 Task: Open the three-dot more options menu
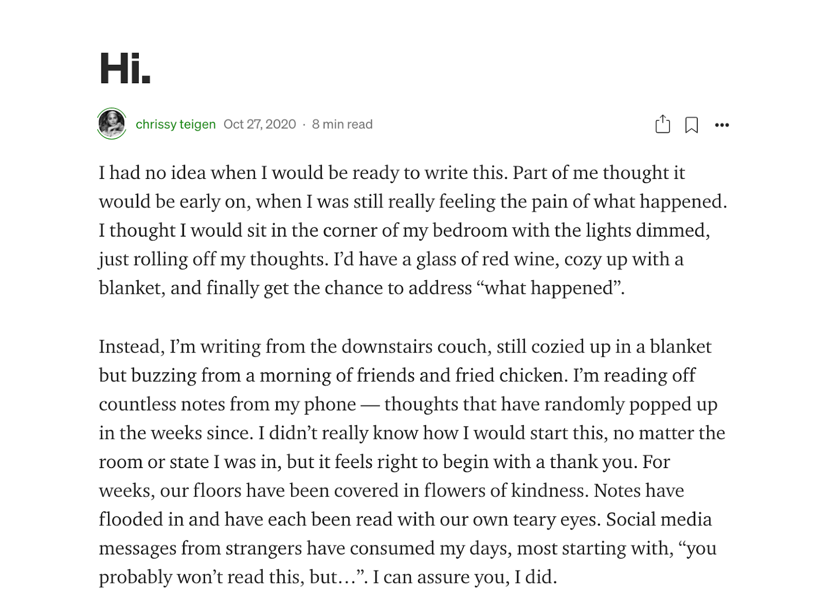click(722, 125)
